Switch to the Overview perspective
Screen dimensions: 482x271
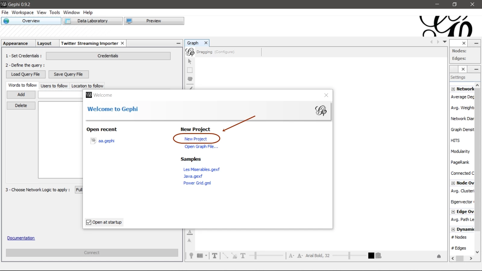click(x=31, y=21)
